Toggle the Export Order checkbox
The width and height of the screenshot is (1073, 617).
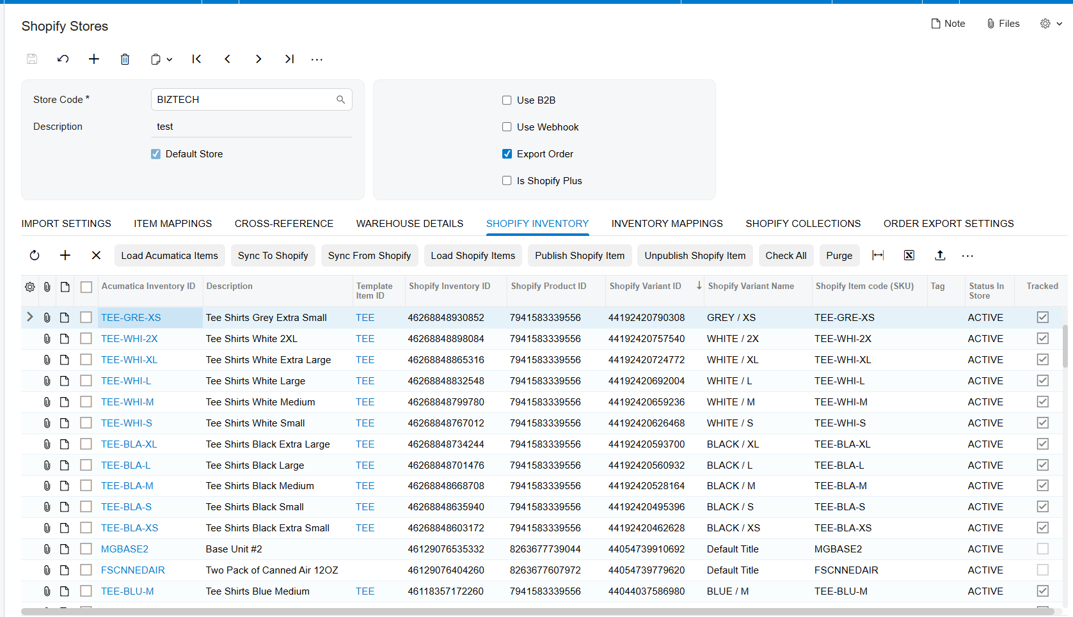point(507,154)
